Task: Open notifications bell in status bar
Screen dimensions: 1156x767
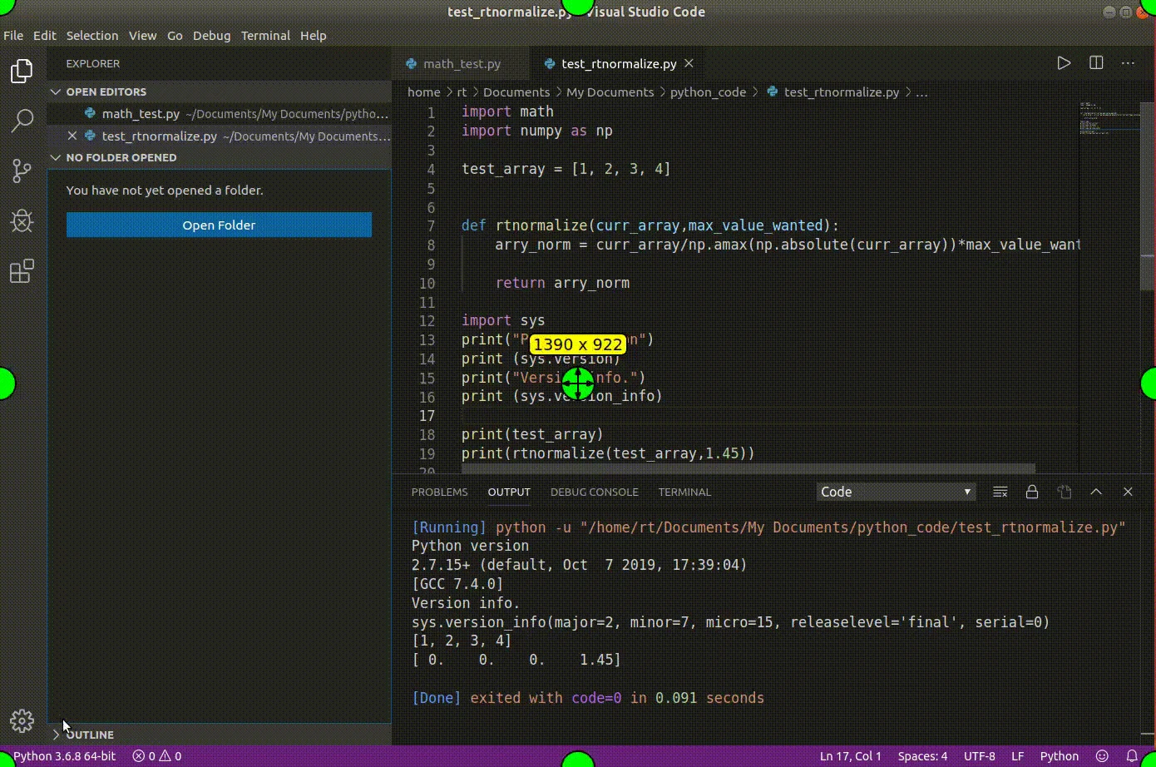Action: [1132, 756]
